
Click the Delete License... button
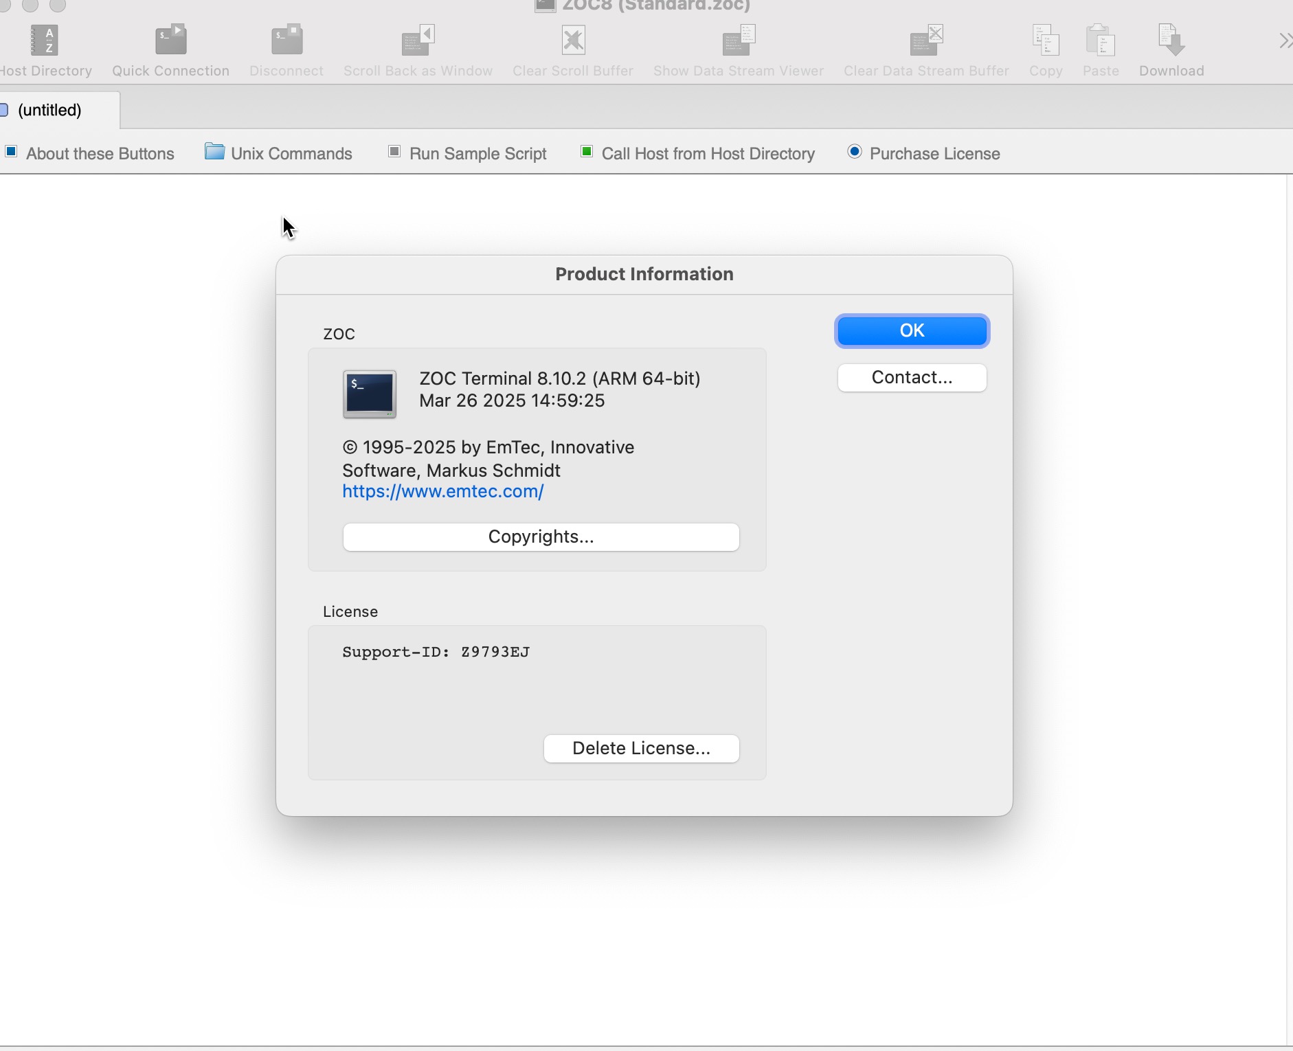641,749
